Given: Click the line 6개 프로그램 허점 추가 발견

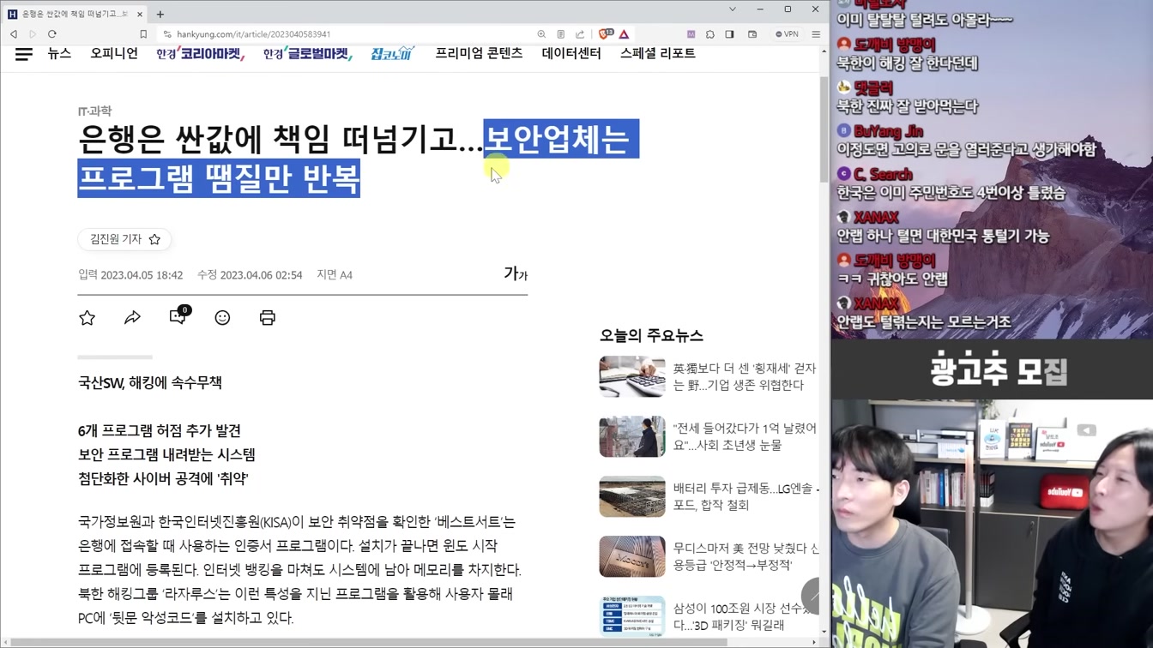Looking at the screenshot, I should [x=160, y=430].
